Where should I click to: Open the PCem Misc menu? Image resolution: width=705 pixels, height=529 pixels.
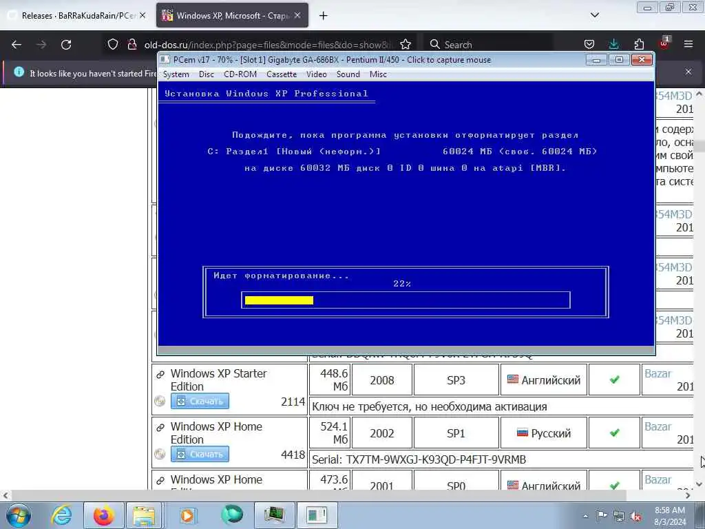(378, 74)
